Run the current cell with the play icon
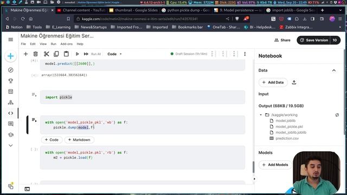 [77, 54]
